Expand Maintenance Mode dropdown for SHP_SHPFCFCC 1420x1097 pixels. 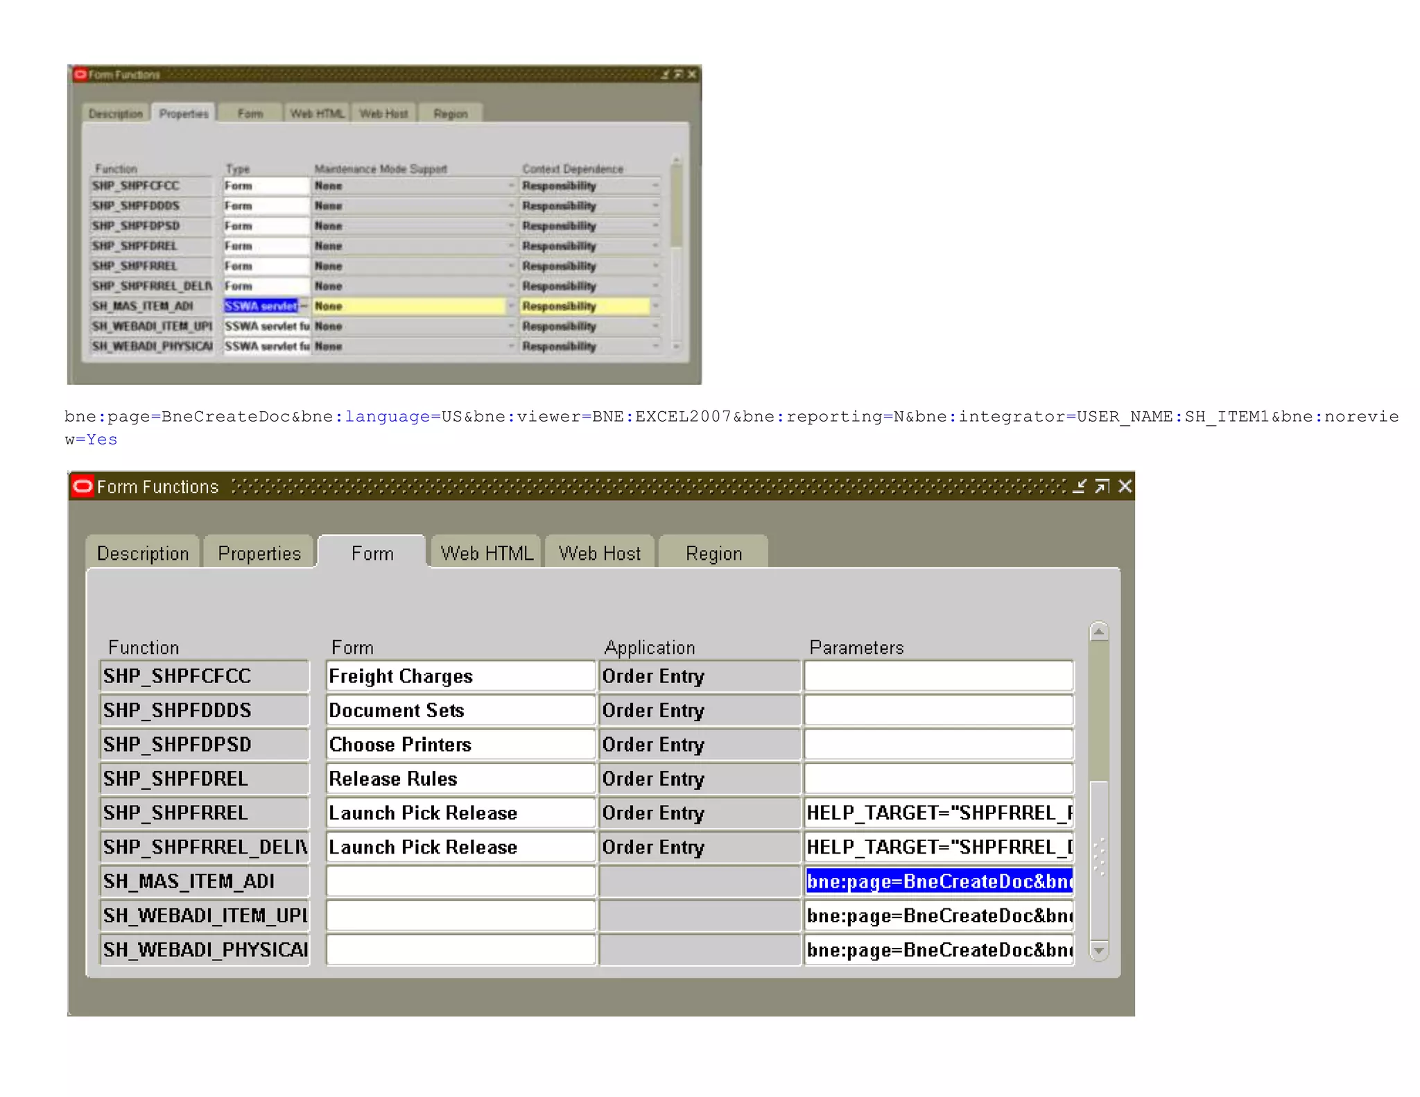(x=511, y=186)
